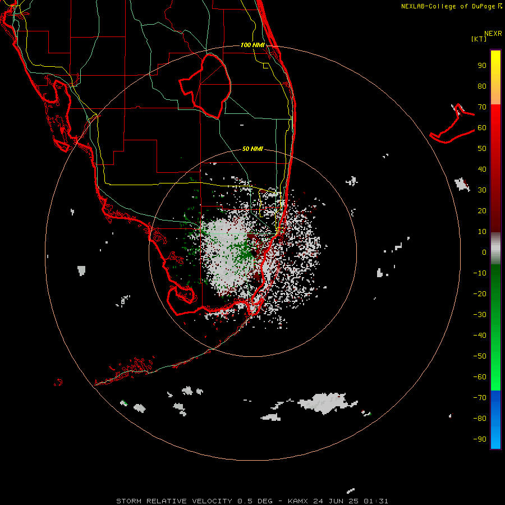Click the 30 value on the velocity scale
This screenshot has height=505, width=505.
pos(482,190)
